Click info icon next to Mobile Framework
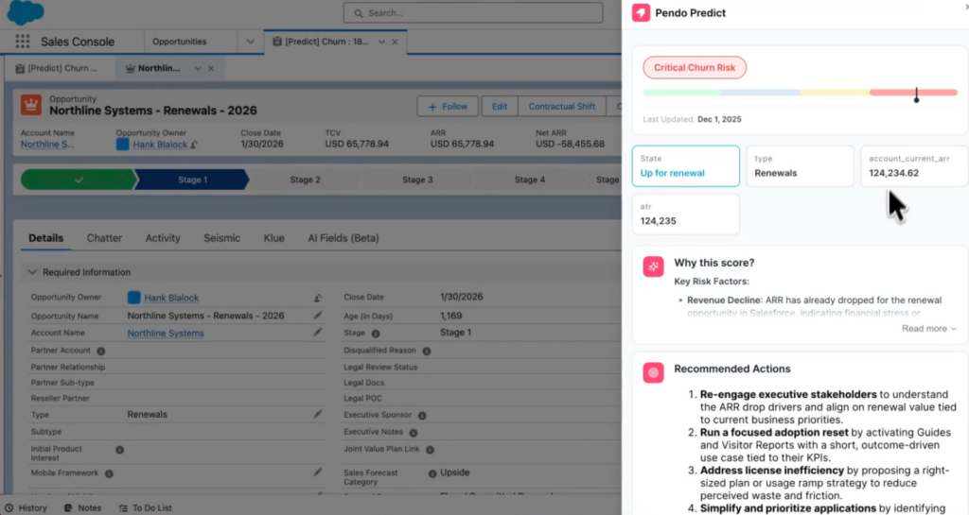 pyautogui.click(x=109, y=473)
